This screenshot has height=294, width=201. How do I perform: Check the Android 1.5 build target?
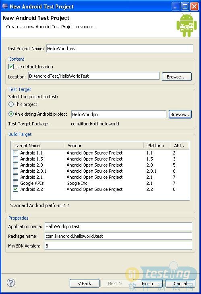[x=15, y=159]
